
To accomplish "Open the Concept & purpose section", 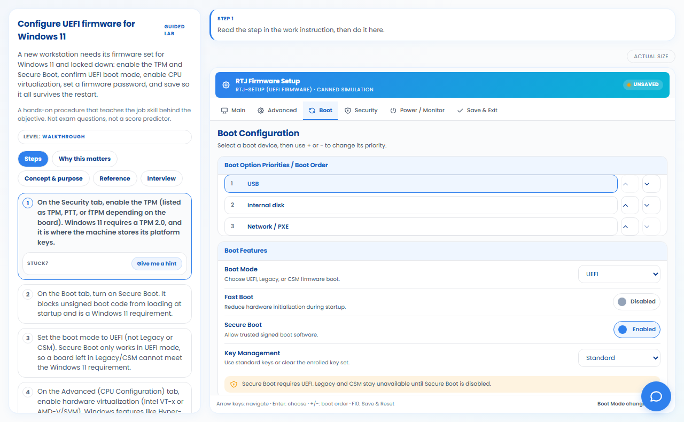I will click(x=53, y=178).
